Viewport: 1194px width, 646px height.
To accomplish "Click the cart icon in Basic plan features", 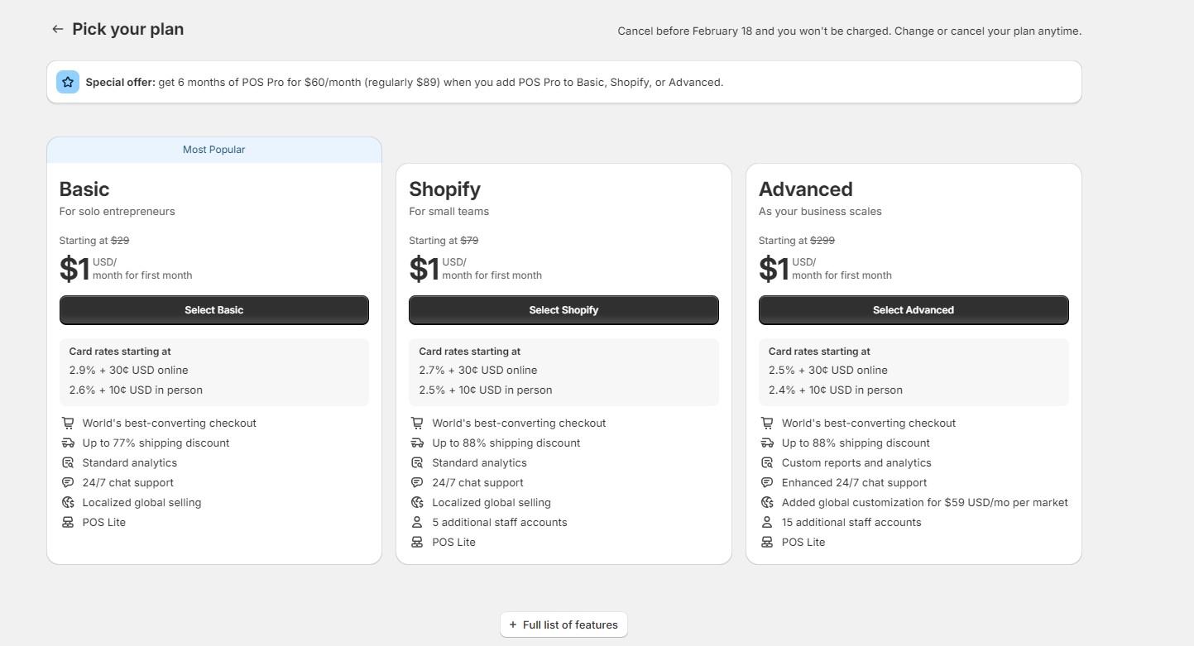I will click(x=68, y=423).
